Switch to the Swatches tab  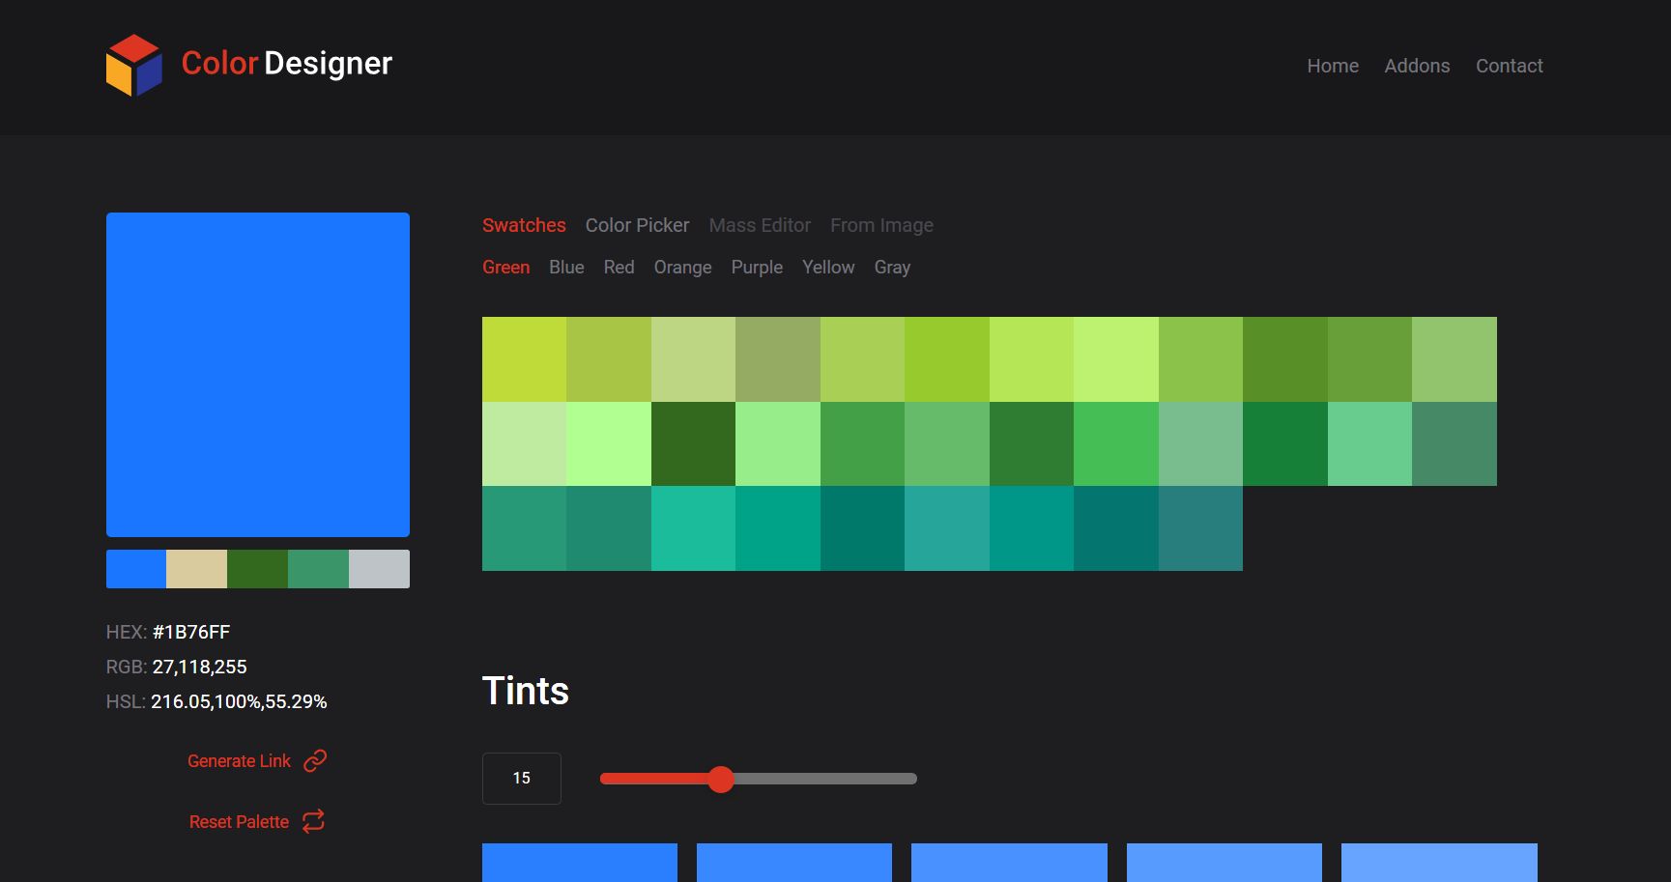pos(524,225)
